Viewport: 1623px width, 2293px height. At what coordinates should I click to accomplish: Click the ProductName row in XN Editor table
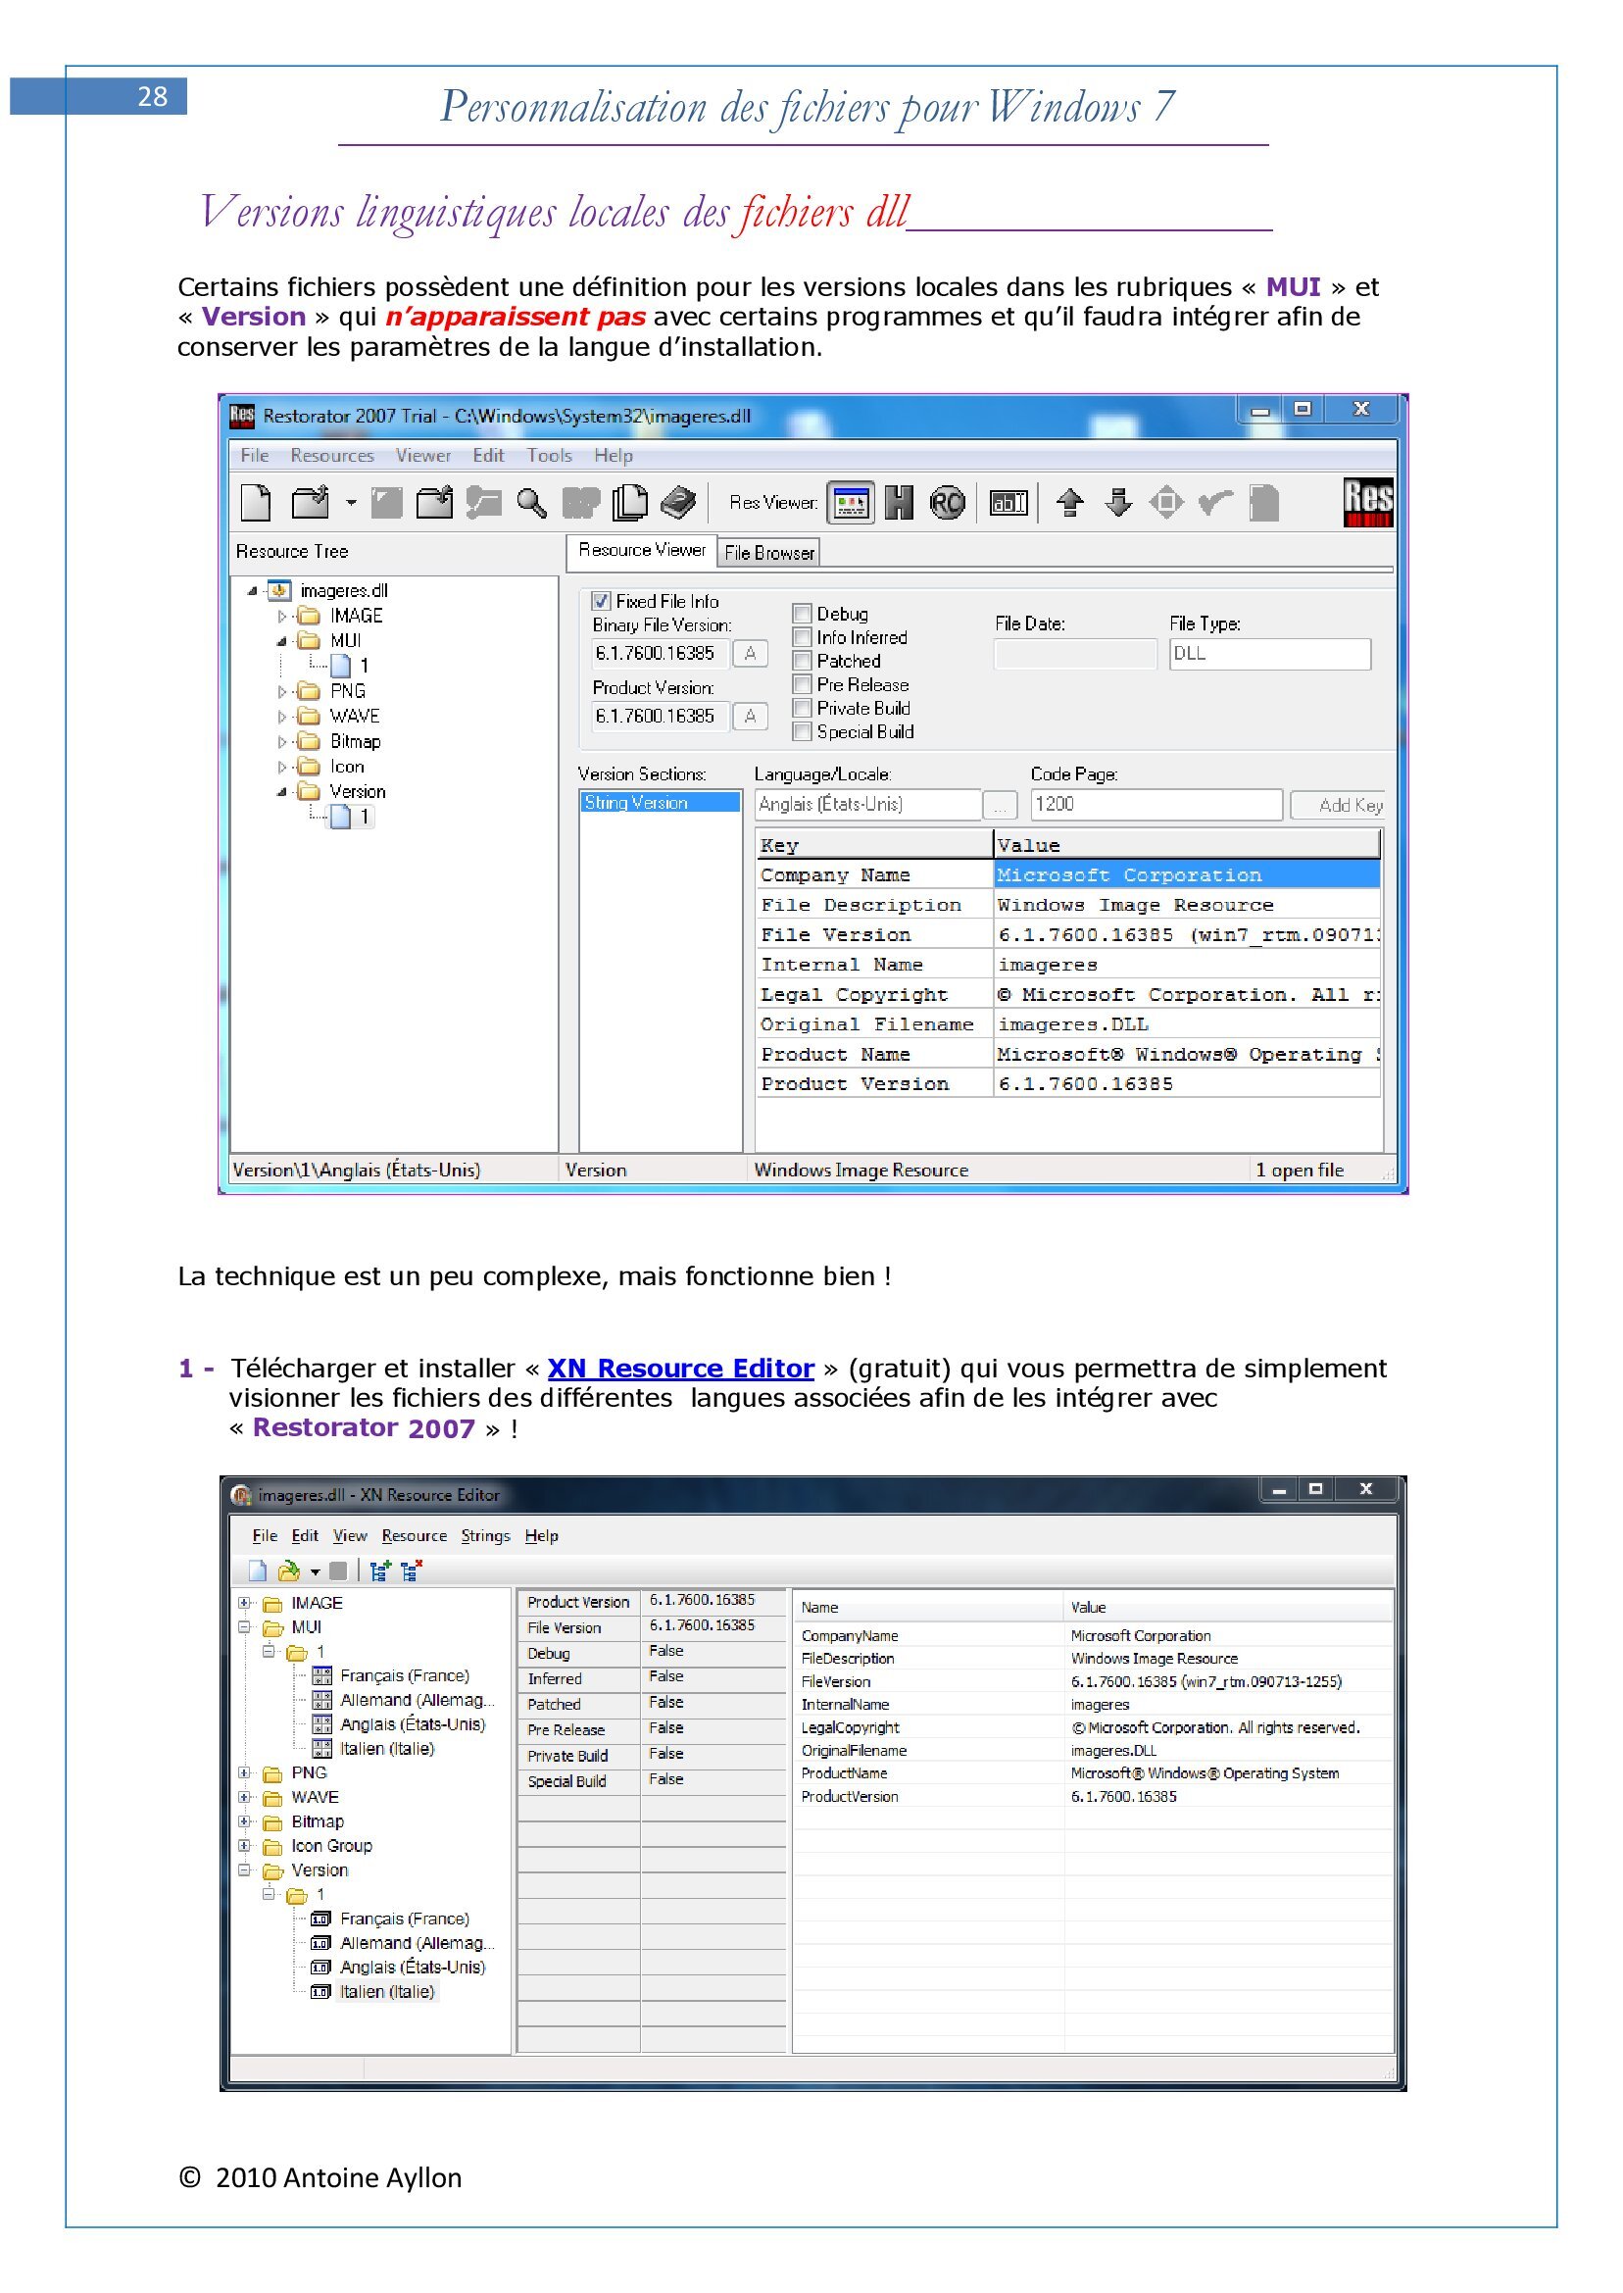tap(1094, 1772)
